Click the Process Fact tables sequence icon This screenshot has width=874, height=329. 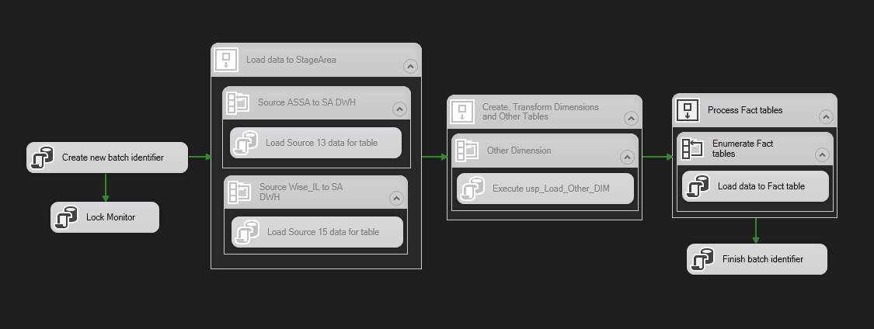coord(688,110)
